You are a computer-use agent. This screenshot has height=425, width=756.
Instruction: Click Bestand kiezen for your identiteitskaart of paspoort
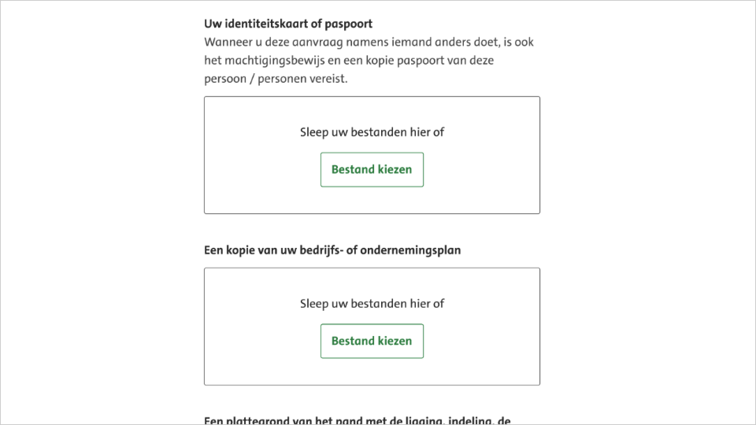372,170
